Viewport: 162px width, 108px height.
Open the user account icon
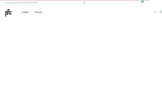[x=84, y=2]
